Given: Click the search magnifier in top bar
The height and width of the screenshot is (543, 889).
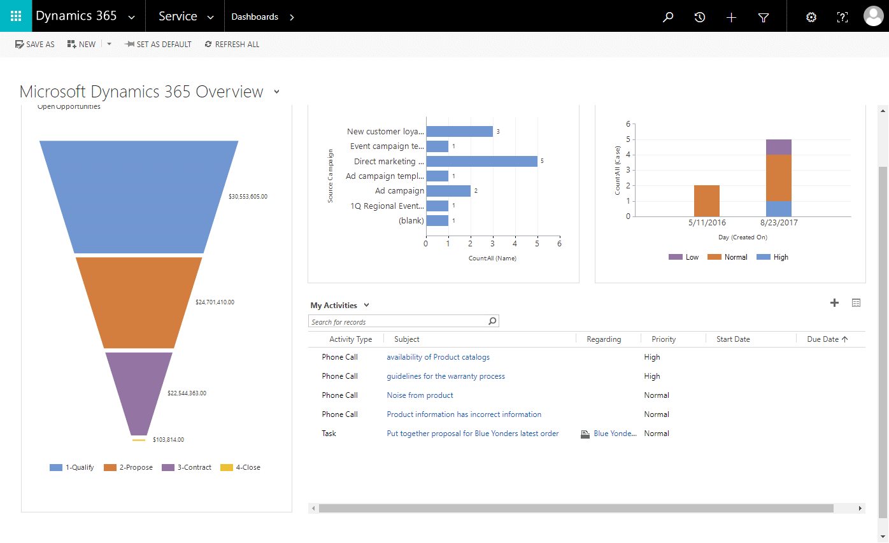Looking at the screenshot, I should click(668, 17).
